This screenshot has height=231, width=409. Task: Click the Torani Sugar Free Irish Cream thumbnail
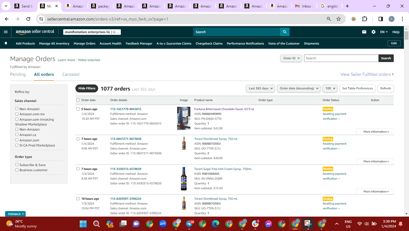coord(184,179)
